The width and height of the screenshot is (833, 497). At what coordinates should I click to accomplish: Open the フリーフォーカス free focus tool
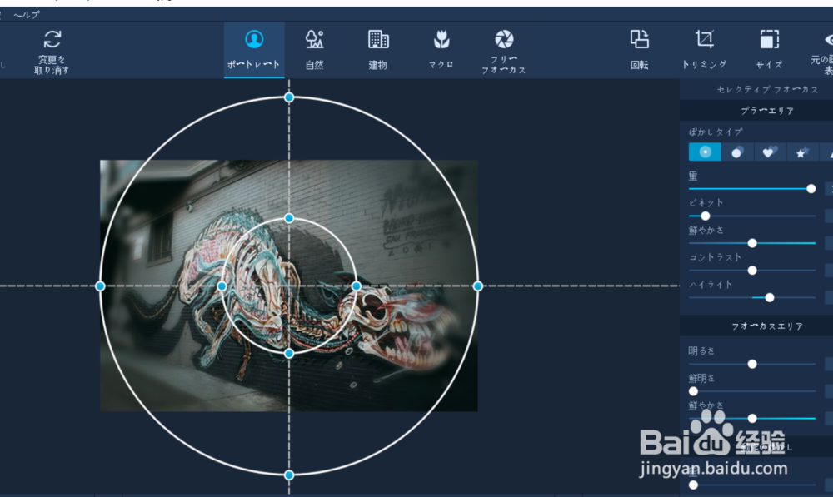(504, 51)
